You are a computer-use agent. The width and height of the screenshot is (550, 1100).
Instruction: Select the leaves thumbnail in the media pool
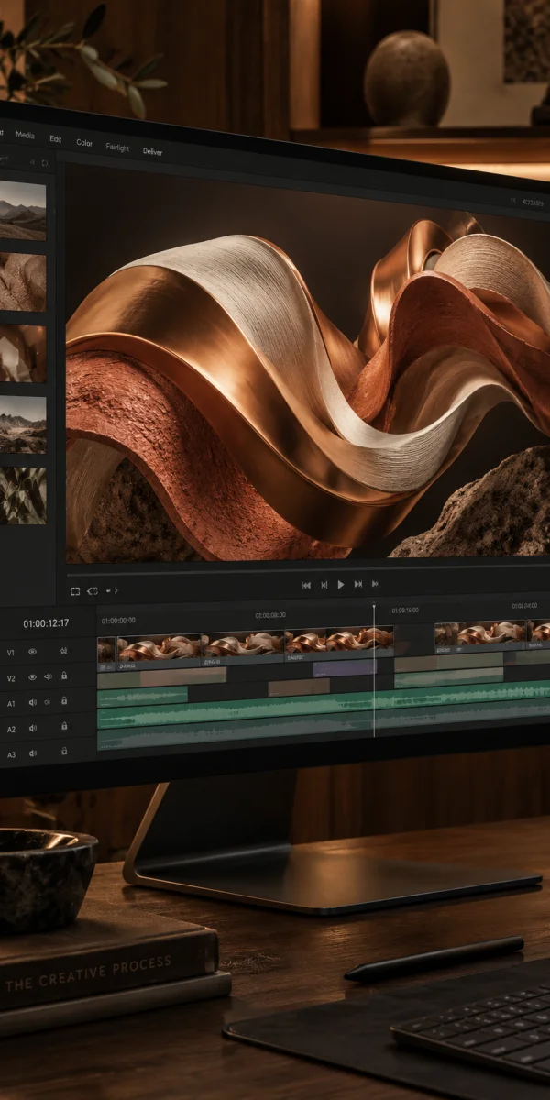click(x=22, y=495)
